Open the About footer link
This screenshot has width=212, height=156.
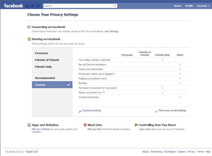(145, 151)
